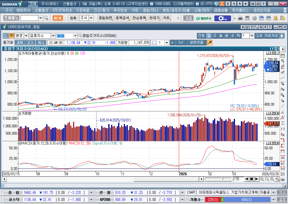Click the overseas stock globe 해외주식 icon
288x204 pixels.
click(203, 18)
